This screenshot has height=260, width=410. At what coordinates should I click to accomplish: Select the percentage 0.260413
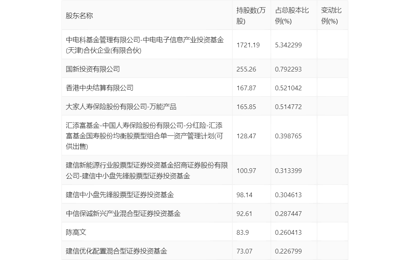[289, 232]
